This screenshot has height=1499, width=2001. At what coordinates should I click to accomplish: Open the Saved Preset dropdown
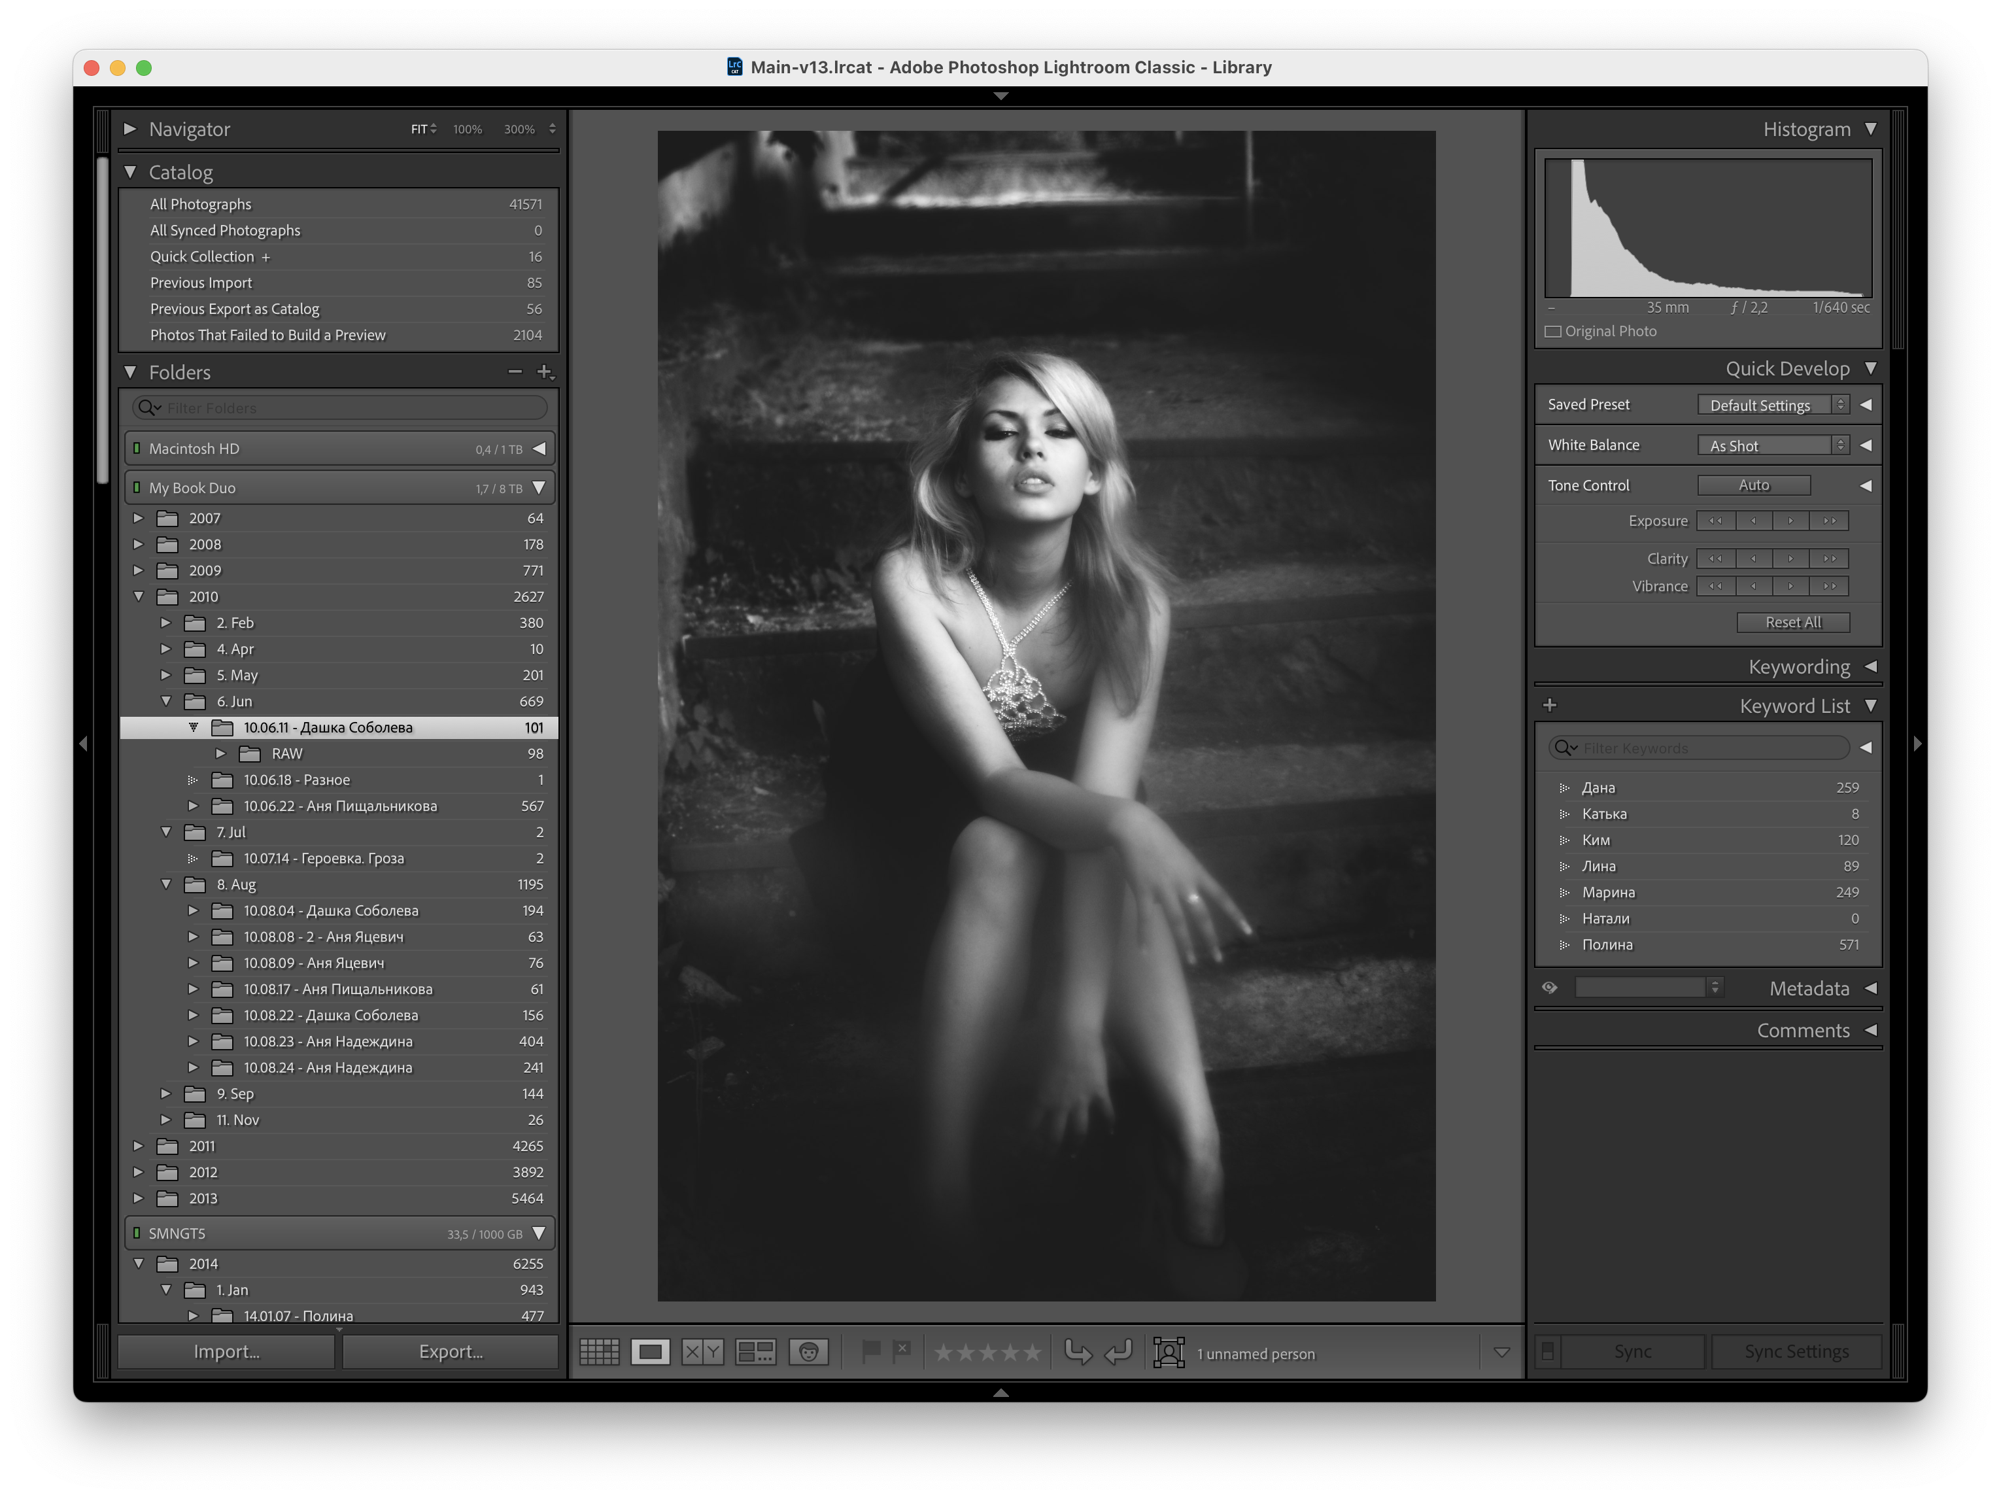click(1773, 405)
